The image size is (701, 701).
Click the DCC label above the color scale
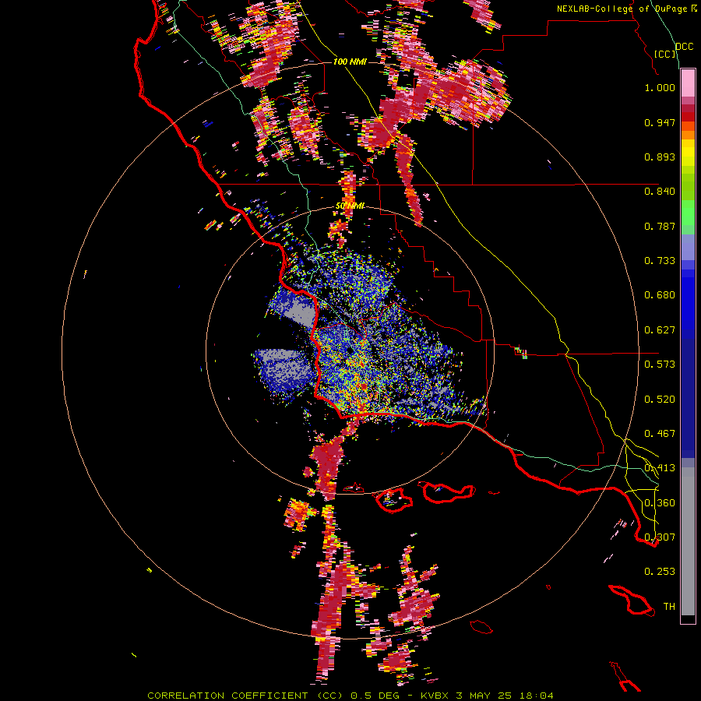click(x=684, y=47)
